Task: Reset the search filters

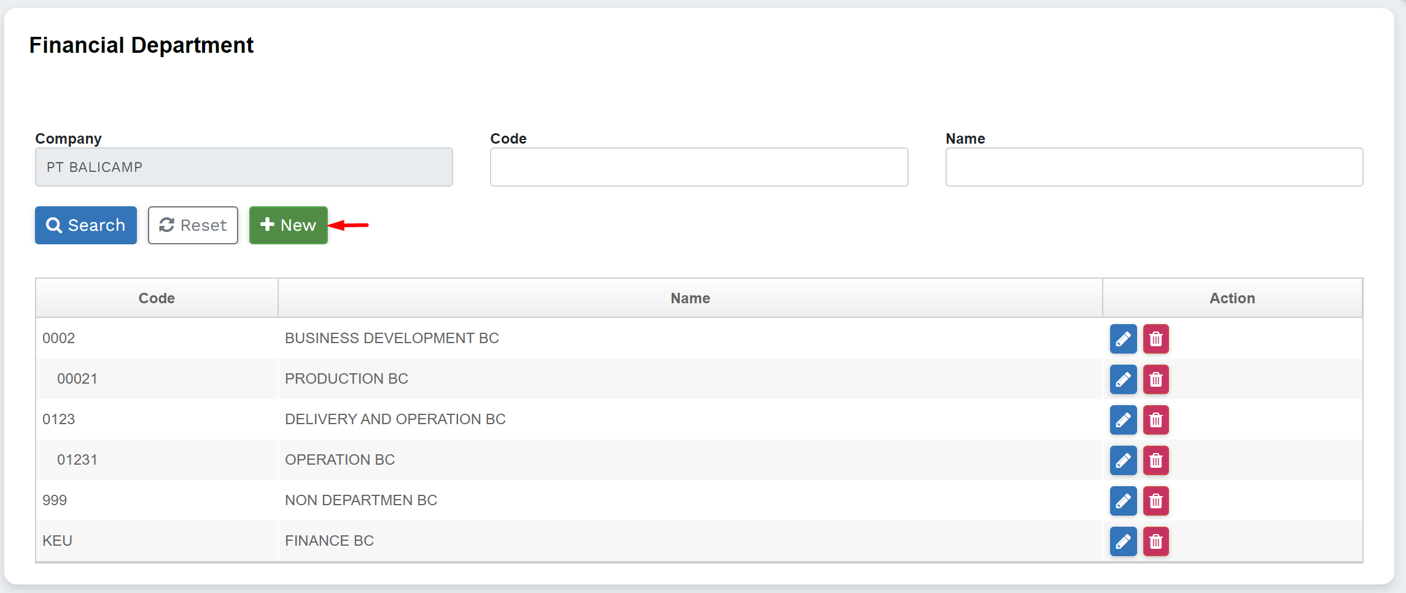Action: pos(193,225)
